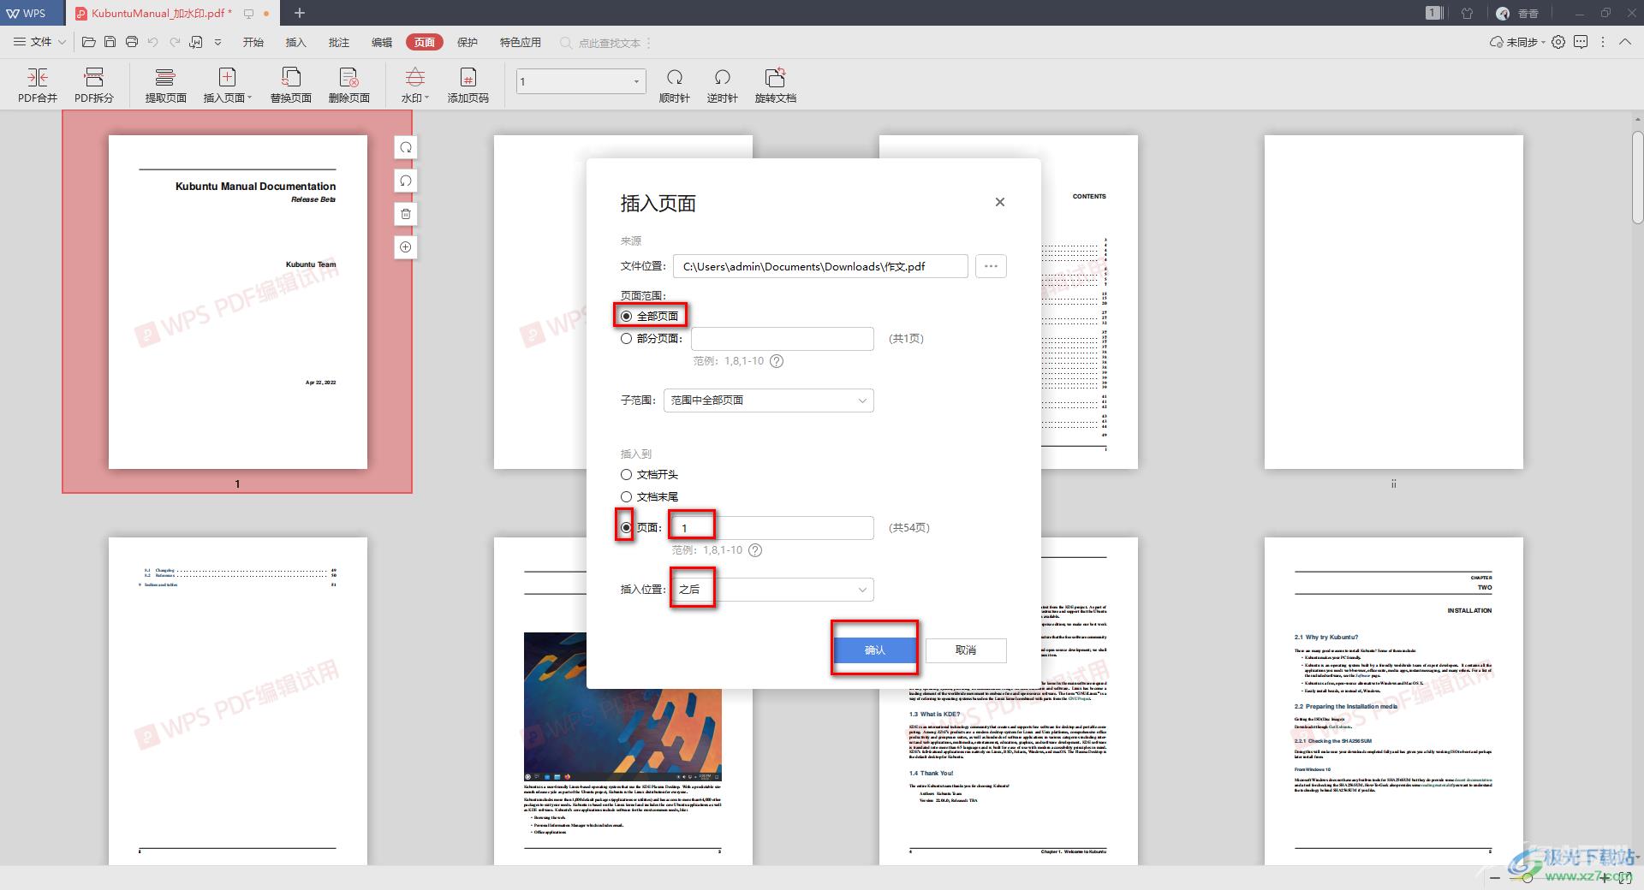
Task: Rotate page 1 clockwise via thumbnail side icon
Action: (406, 147)
